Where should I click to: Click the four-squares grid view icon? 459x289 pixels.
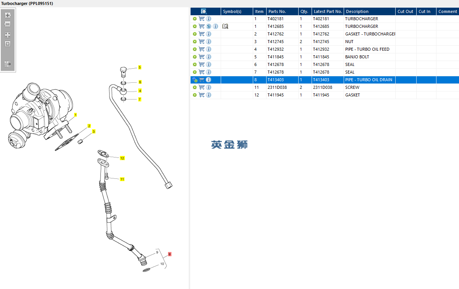click(8, 35)
